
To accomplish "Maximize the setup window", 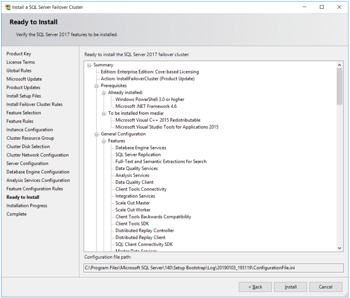I will [322, 7].
